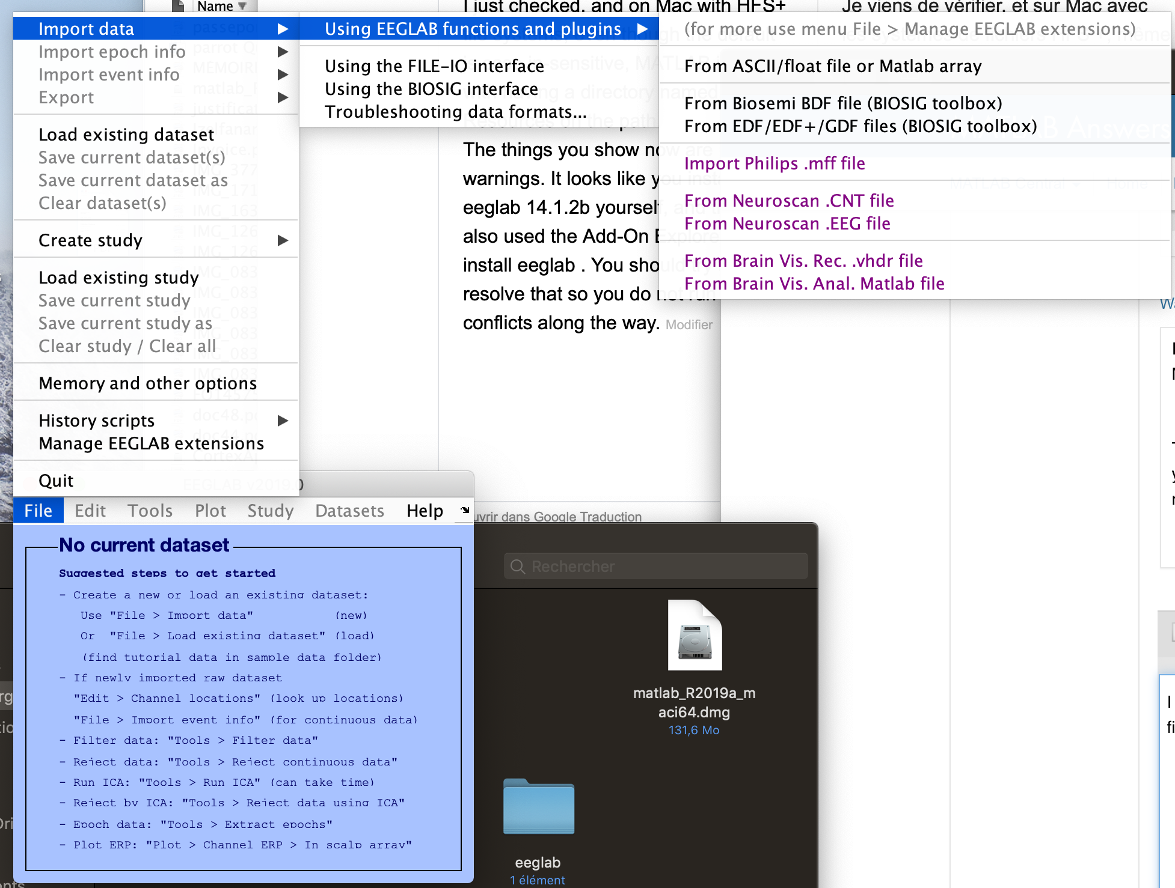
Task: Expand the History scripts submenu arrow
Action: pos(283,421)
